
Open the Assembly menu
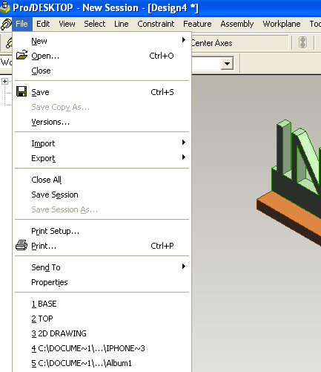click(x=237, y=24)
